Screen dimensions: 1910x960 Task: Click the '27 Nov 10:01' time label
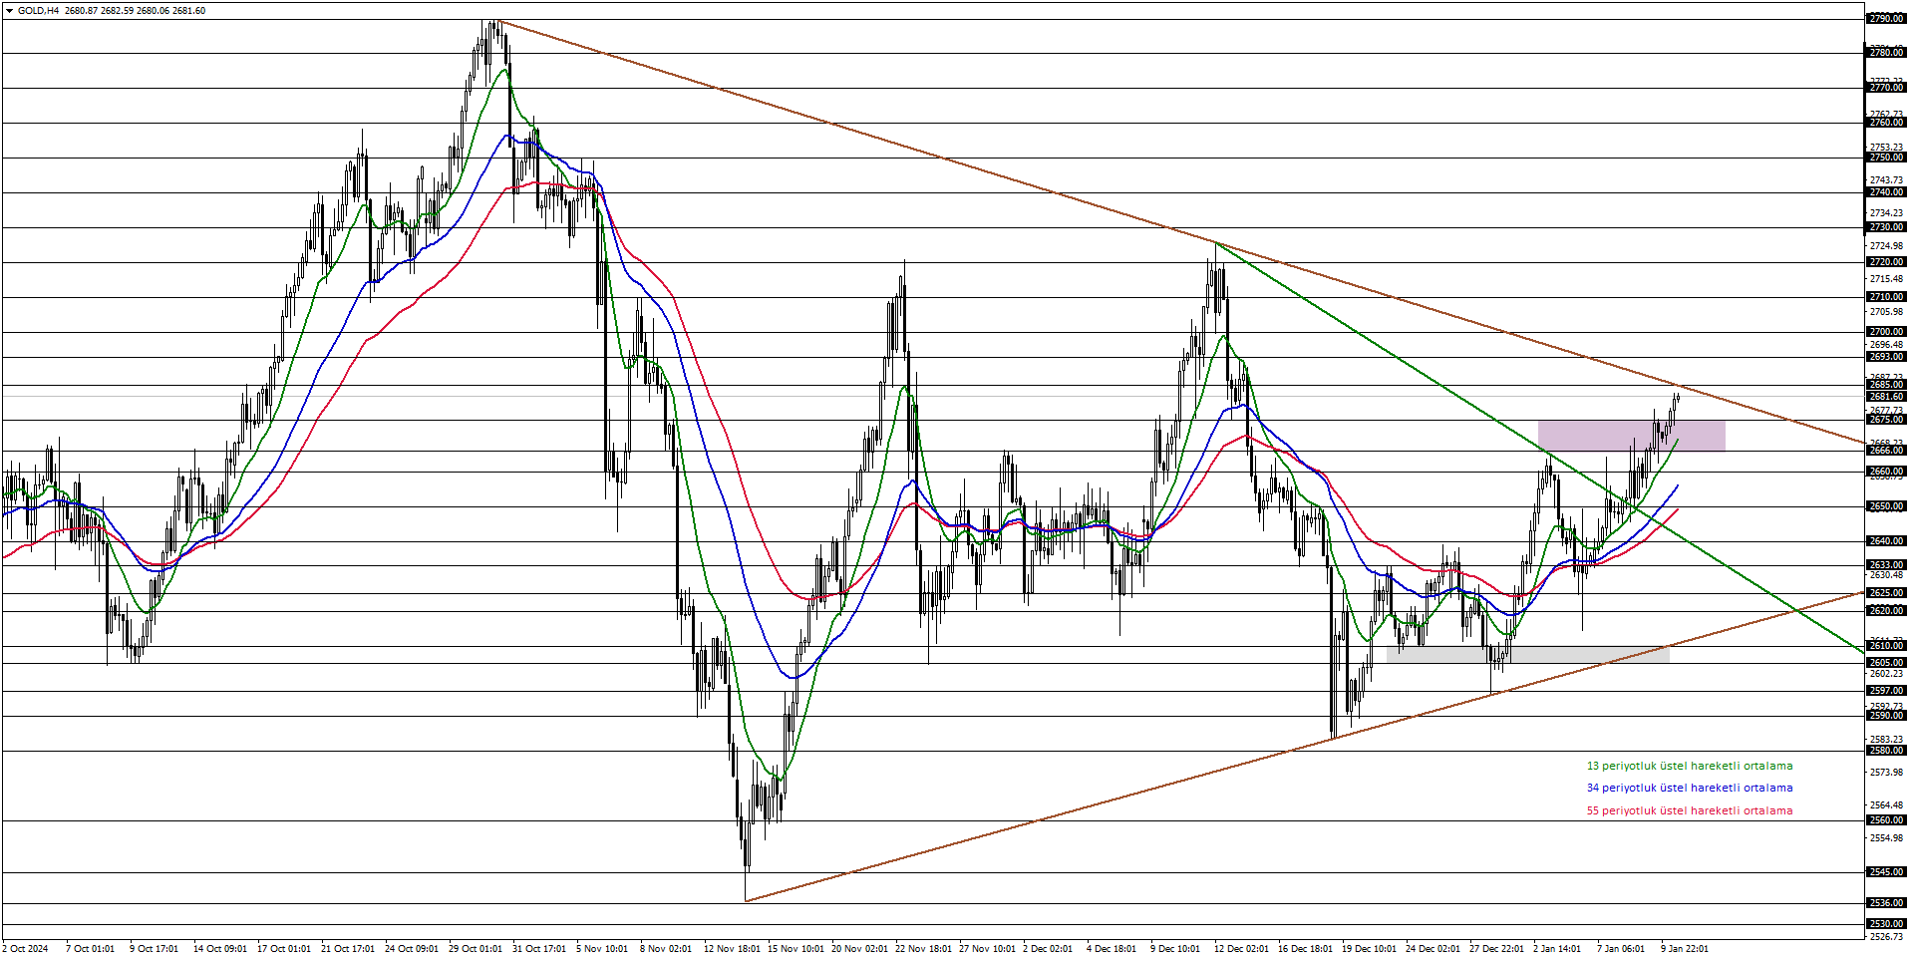[988, 949]
